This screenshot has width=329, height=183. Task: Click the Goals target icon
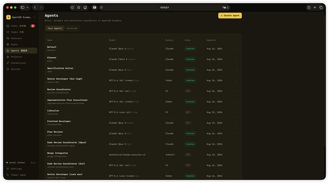8,44
